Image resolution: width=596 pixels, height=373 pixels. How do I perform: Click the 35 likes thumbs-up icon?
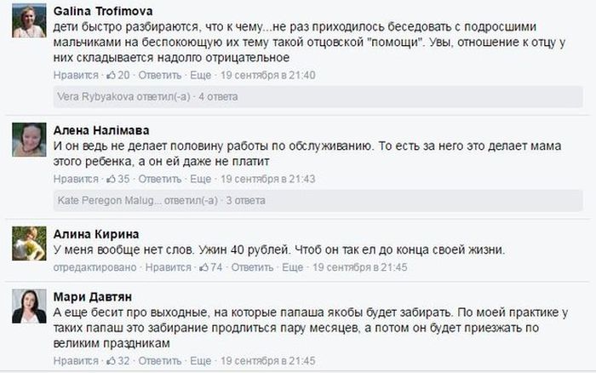110,179
